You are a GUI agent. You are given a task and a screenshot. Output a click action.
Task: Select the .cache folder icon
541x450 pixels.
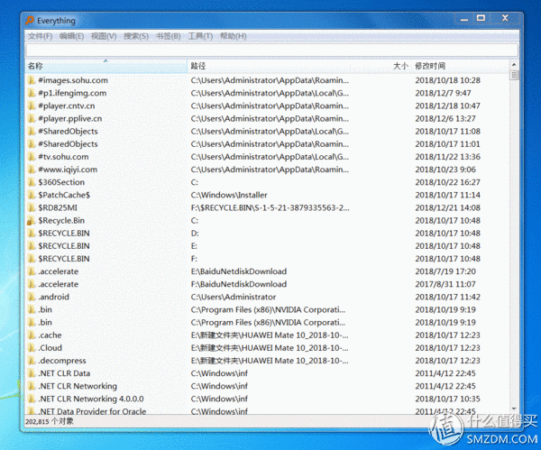coord(32,335)
